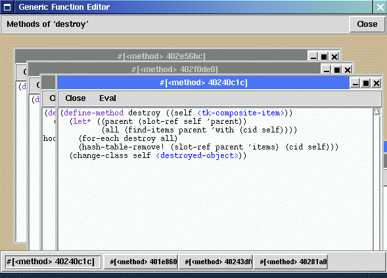
Task: Click the code editor scrollbar up arrow
Action: [x=376, y=111]
